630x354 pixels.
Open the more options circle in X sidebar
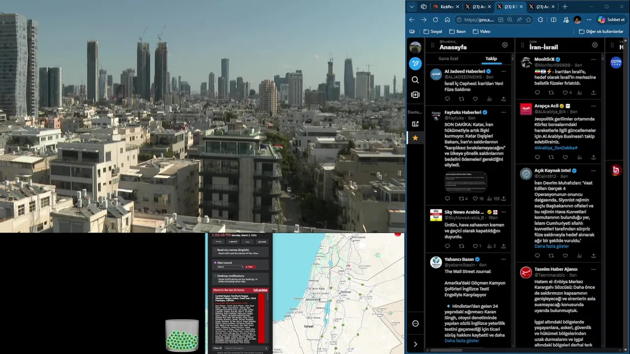(x=415, y=324)
